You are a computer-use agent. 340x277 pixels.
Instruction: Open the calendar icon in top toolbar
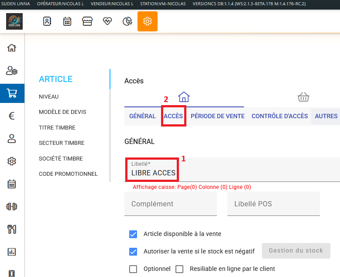point(67,21)
